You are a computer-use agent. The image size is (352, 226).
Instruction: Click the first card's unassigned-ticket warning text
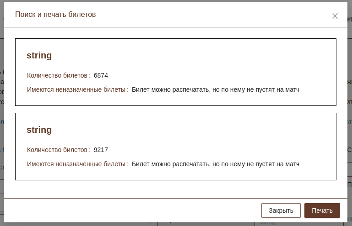tap(216, 89)
